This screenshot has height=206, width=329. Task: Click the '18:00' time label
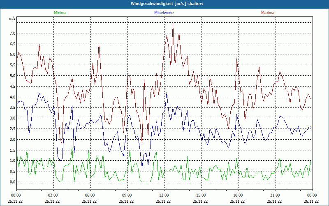point(237,195)
